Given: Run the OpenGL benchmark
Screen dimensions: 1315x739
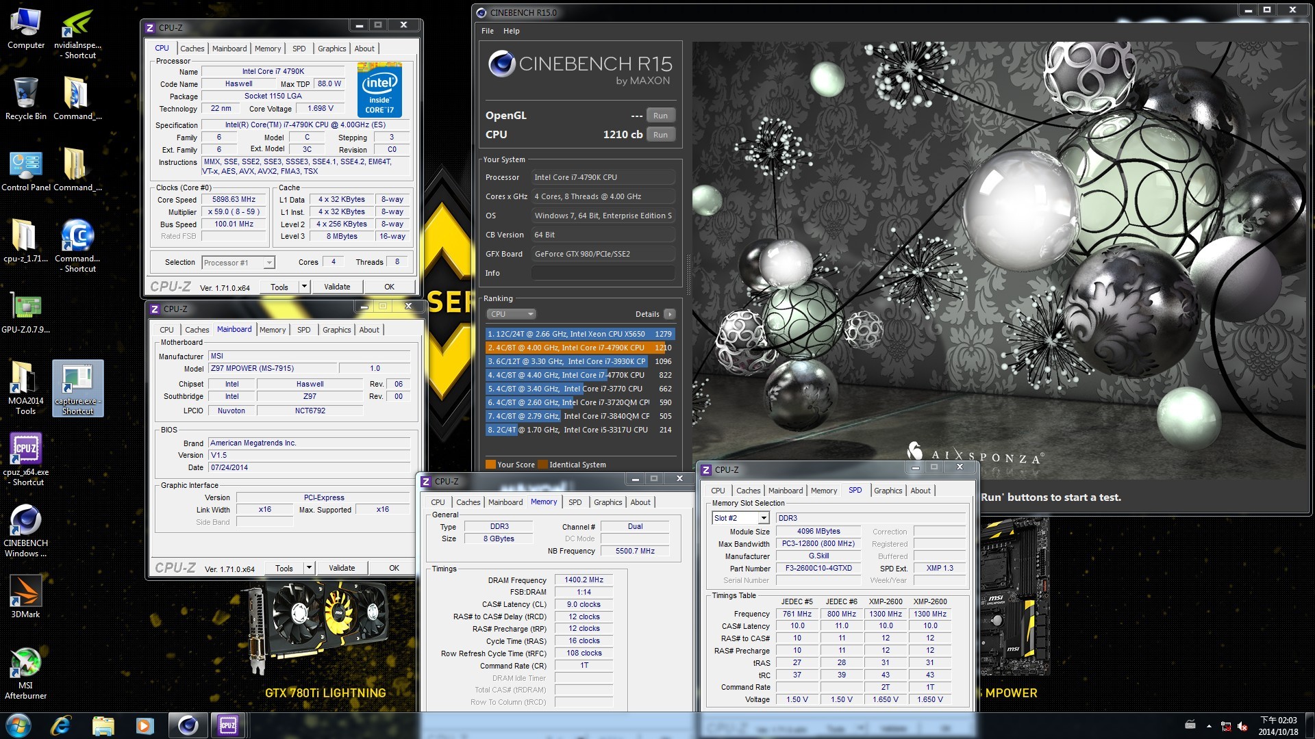Looking at the screenshot, I should [x=660, y=116].
